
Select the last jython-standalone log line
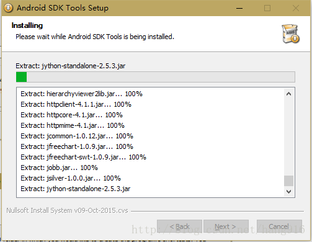[76, 189]
